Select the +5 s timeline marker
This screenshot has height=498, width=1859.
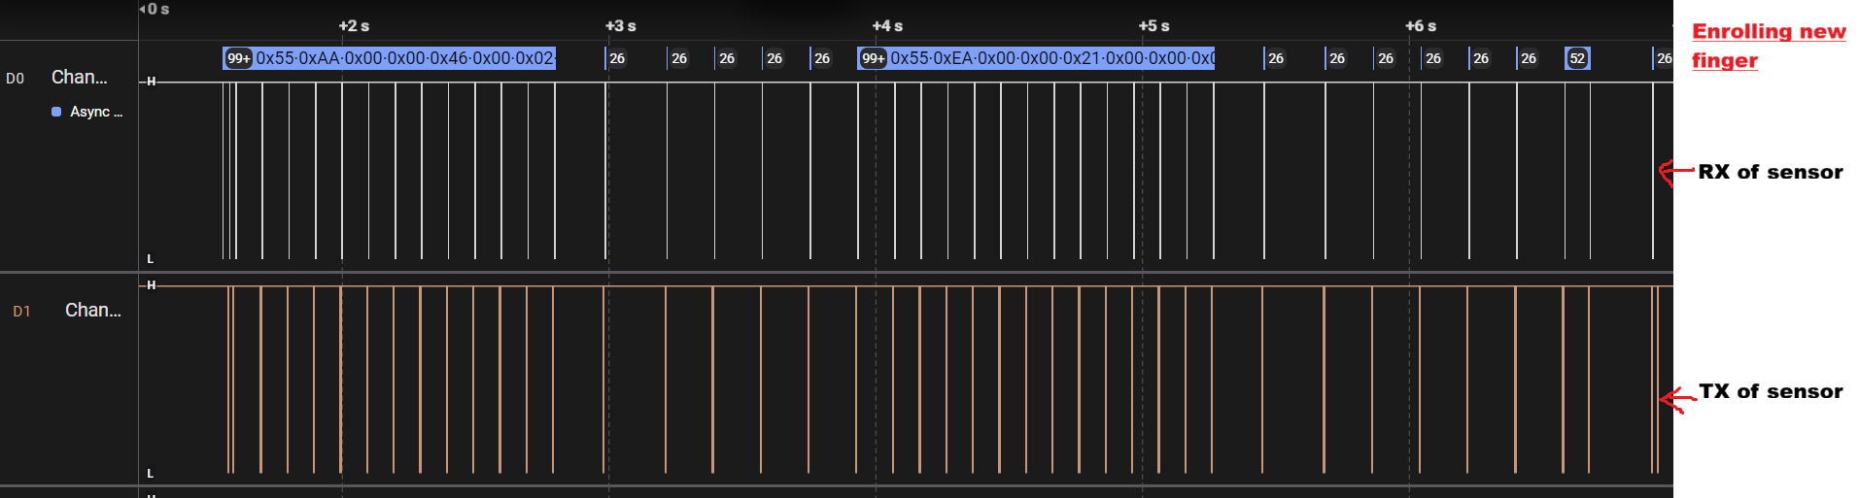(1153, 26)
